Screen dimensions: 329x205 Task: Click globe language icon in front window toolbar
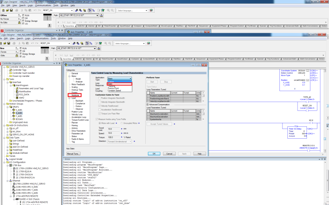148,43
